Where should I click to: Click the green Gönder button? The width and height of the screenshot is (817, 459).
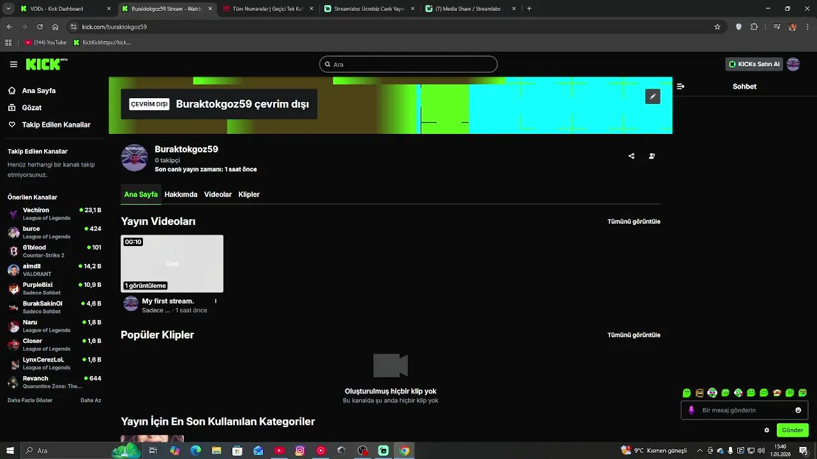point(792,430)
